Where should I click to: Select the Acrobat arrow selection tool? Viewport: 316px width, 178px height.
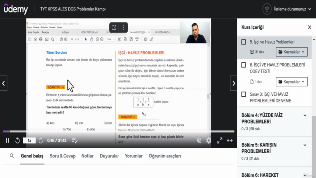point(86,39)
